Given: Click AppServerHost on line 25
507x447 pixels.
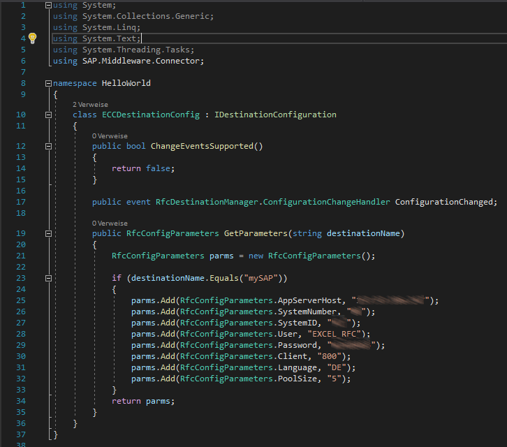Looking at the screenshot, I should point(309,300).
